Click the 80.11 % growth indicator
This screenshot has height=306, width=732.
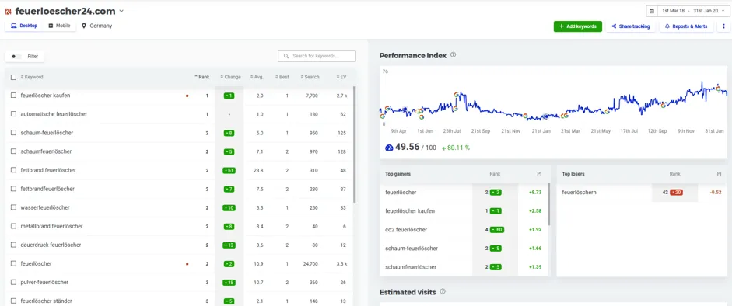pyautogui.click(x=456, y=148)
